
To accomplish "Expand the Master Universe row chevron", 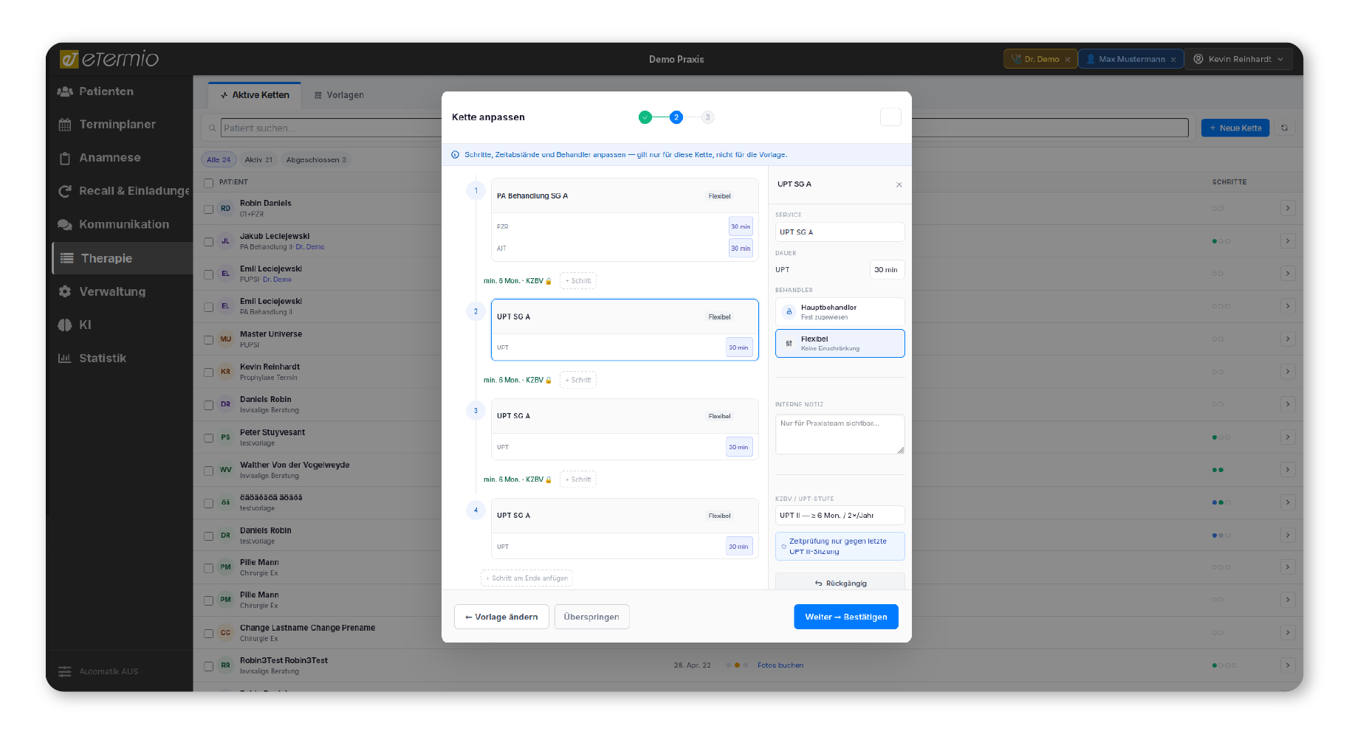I will [1288, 339].
